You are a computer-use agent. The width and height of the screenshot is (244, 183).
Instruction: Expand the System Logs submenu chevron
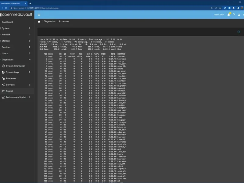click(30, 72)
